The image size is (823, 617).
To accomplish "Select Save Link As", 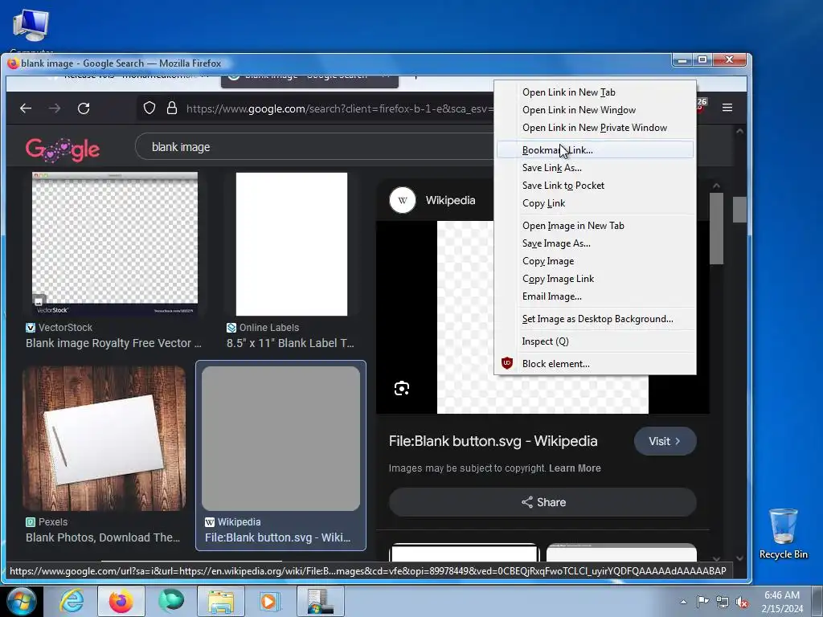I will [596, 168].
